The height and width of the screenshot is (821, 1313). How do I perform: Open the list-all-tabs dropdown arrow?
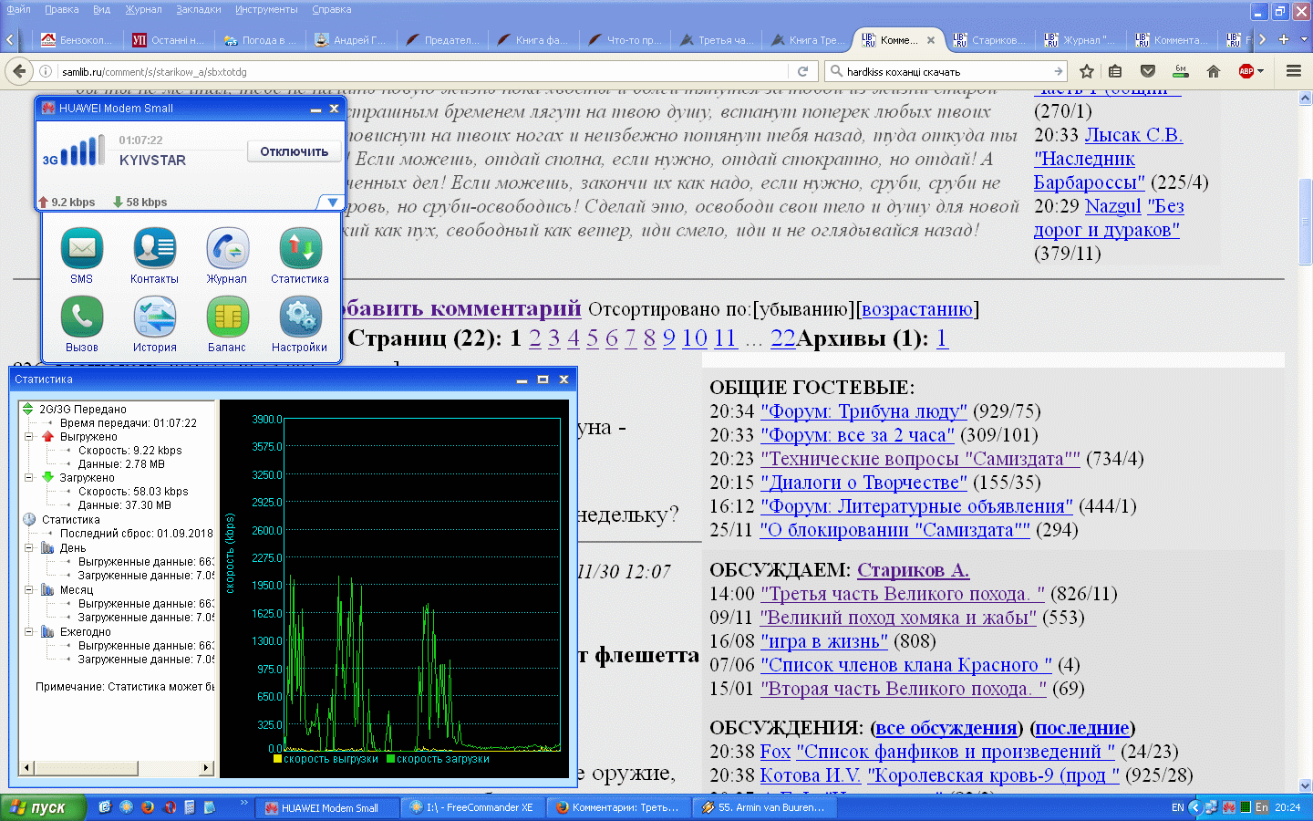point(1304,39)
